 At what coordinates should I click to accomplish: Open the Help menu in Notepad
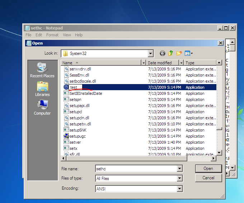pos(79,35)
